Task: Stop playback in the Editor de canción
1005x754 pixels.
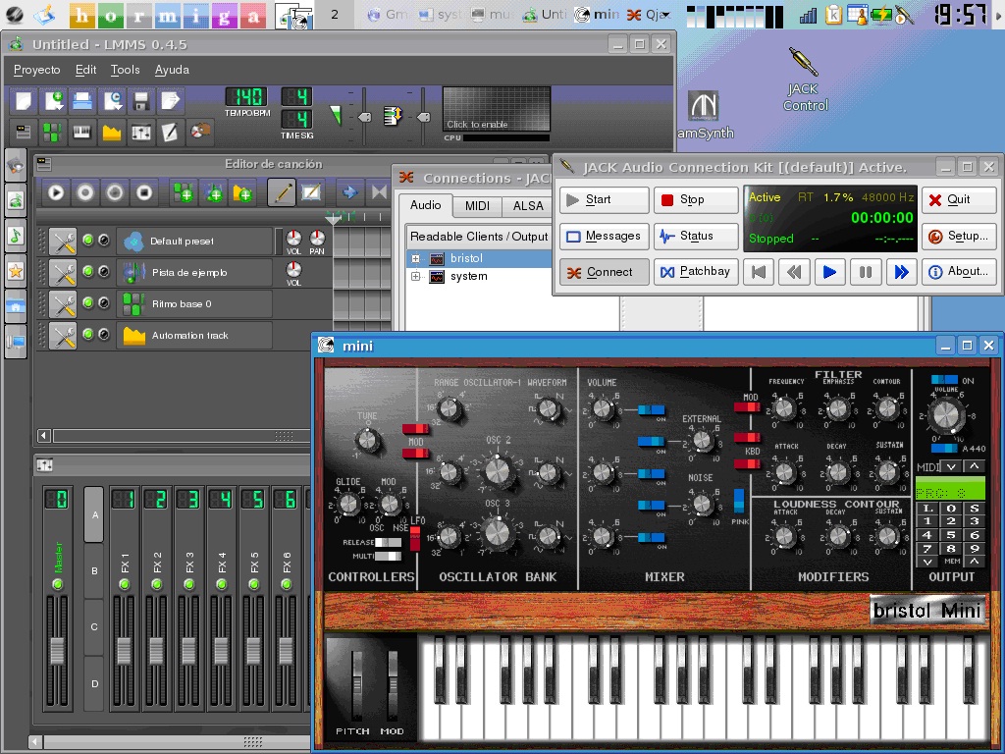Action: pos(144,192)
